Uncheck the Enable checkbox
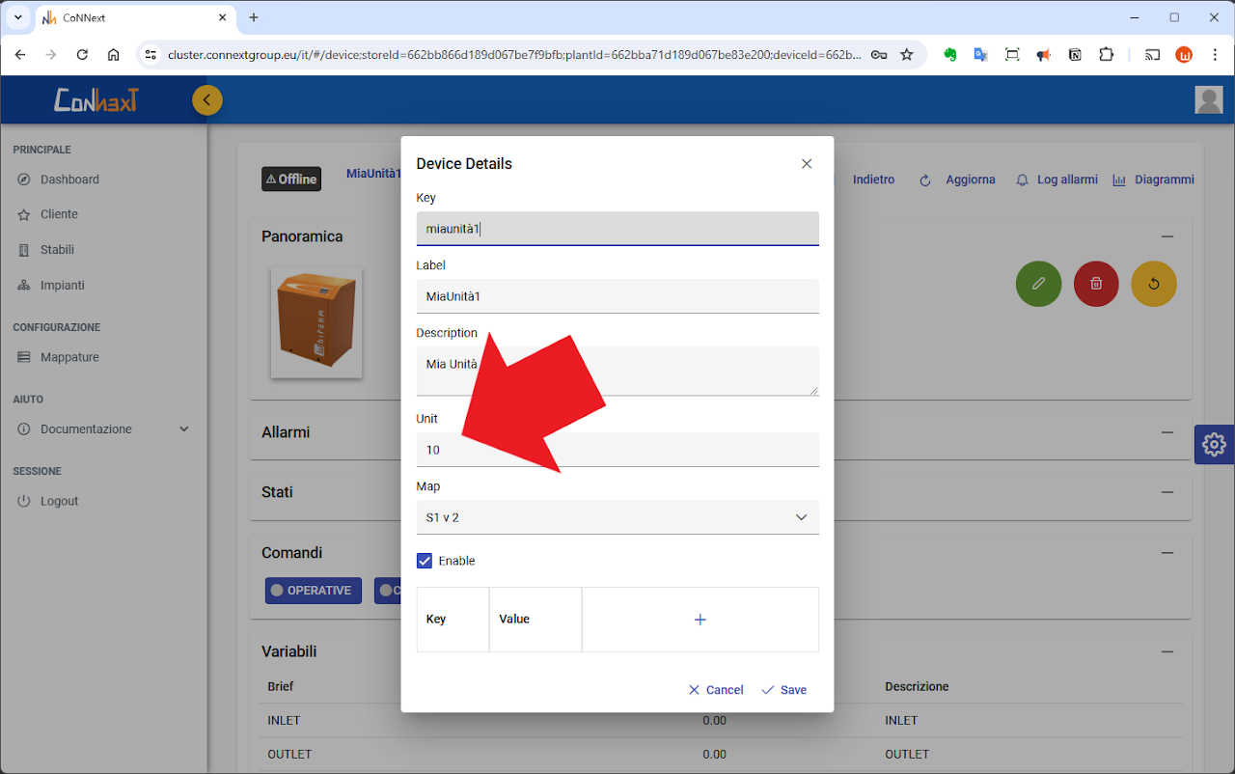Screen dimensions: 1235x774 pyautogui.click(x=425, y=561)
